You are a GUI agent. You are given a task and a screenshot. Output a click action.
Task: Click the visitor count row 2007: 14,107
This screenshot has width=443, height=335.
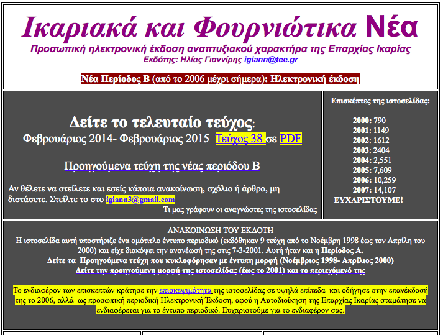click(x=374, y=190)
